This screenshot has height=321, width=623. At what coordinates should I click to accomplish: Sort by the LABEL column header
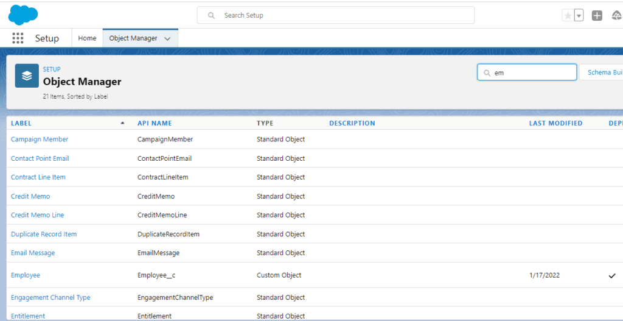point(21,123)
